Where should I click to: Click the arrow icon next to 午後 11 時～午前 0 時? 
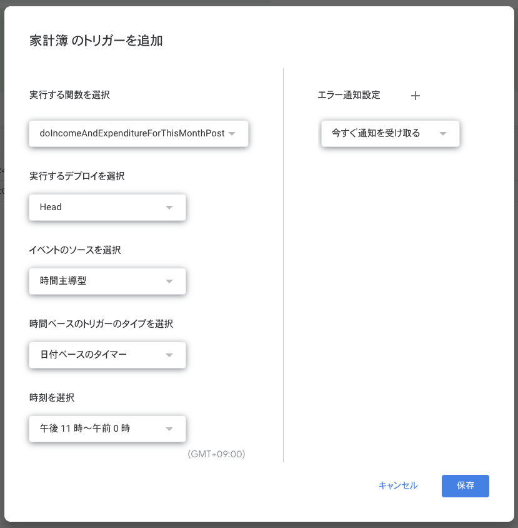click(169, 429)
